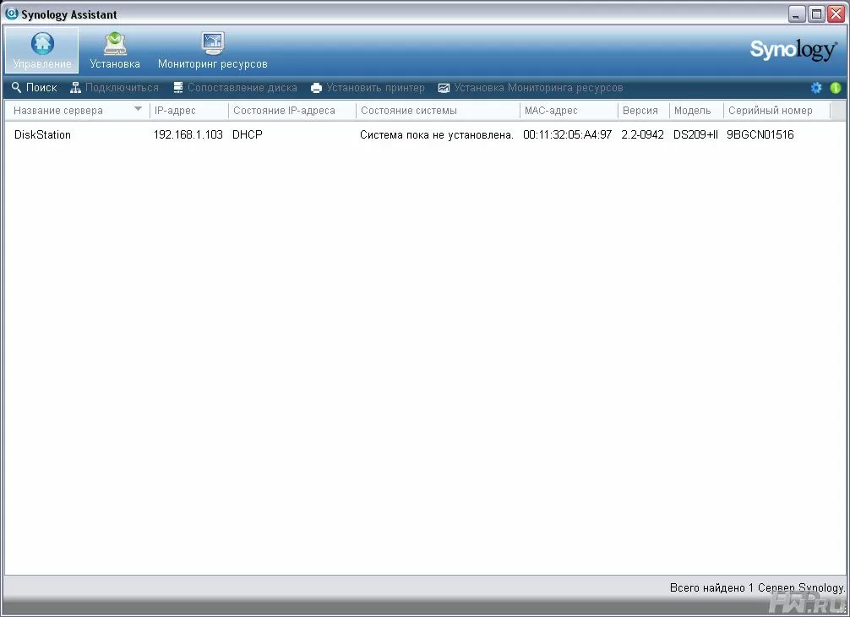Click the Подключиться network icon
This screenshot has height=617, width=850.
pyautogui.click(x=76, y=88)
